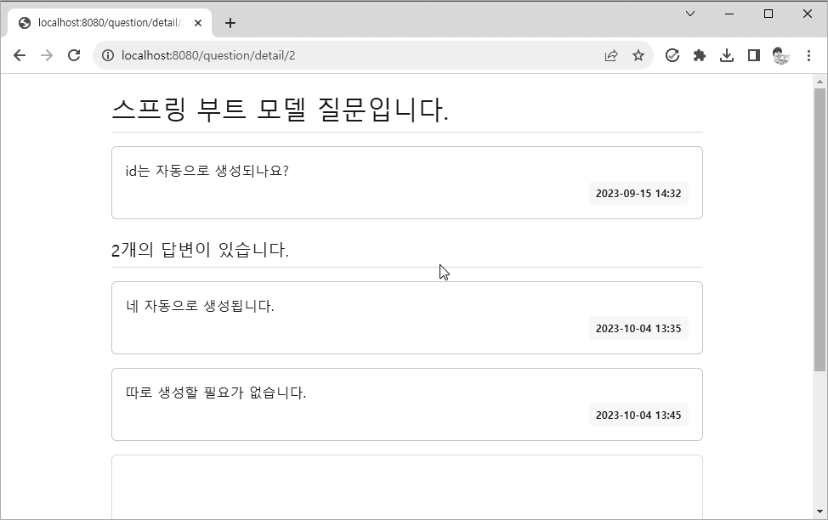Maximize the browser window
Viewport: 828px width, 520px height.
click(x=768, y=14)
